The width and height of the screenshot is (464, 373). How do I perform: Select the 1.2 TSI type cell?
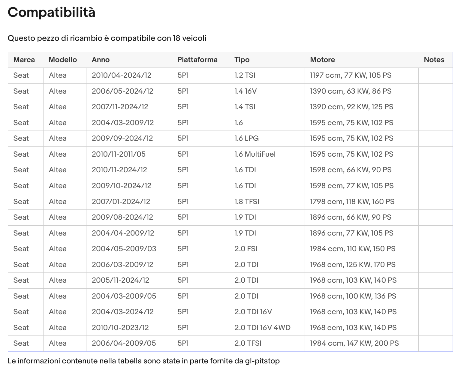tap(245, 75)
